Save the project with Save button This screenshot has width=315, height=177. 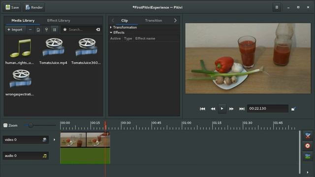(x=12, y=7)
